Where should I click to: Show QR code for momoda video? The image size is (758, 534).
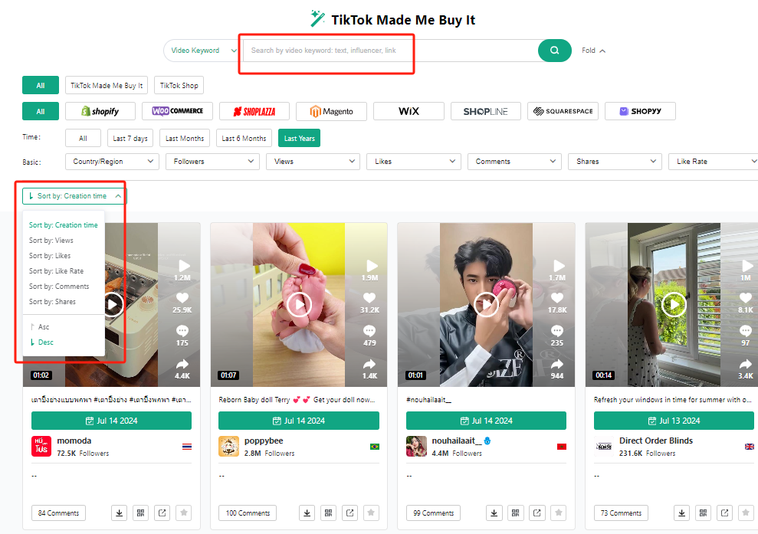coord(141,513)
